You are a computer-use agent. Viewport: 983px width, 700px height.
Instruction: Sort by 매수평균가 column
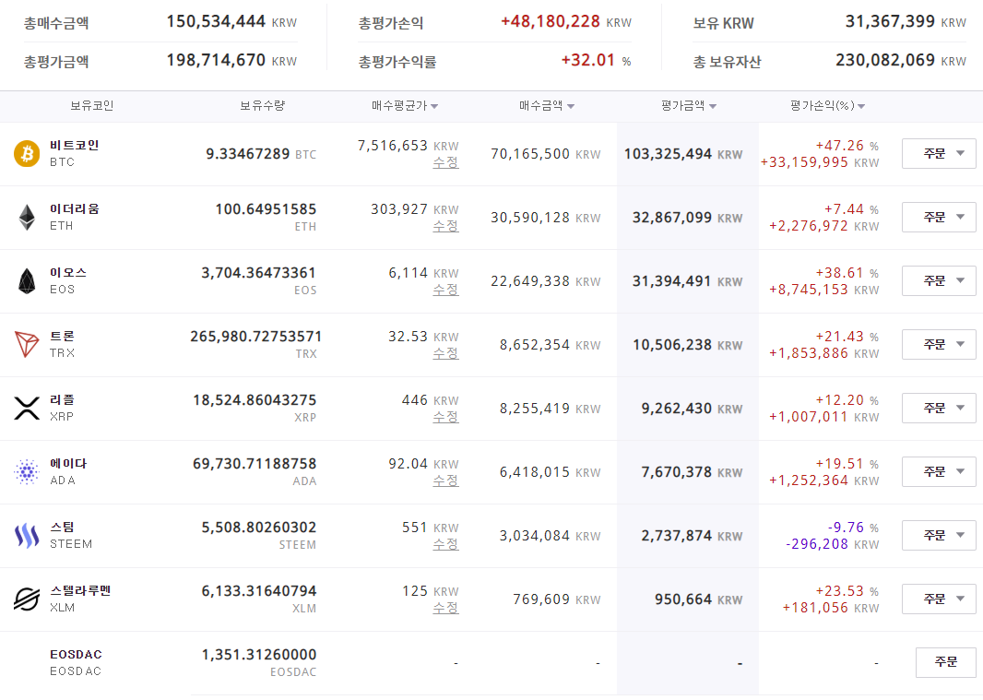coord(405,106)
